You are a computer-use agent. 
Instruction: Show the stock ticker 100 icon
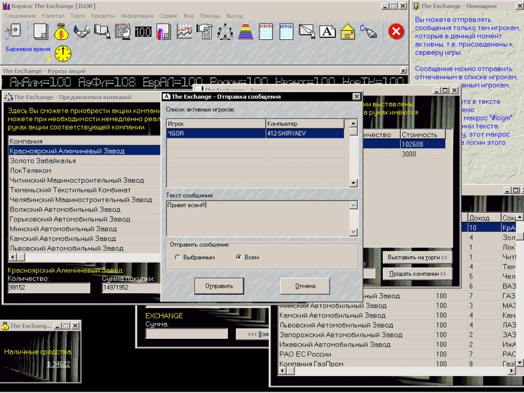click(x=143, y=31)
